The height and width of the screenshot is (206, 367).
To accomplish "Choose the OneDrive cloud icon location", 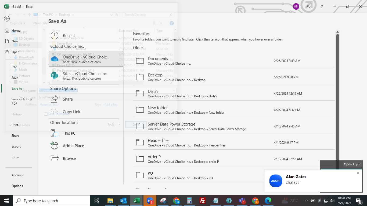I will coord(55,59).
